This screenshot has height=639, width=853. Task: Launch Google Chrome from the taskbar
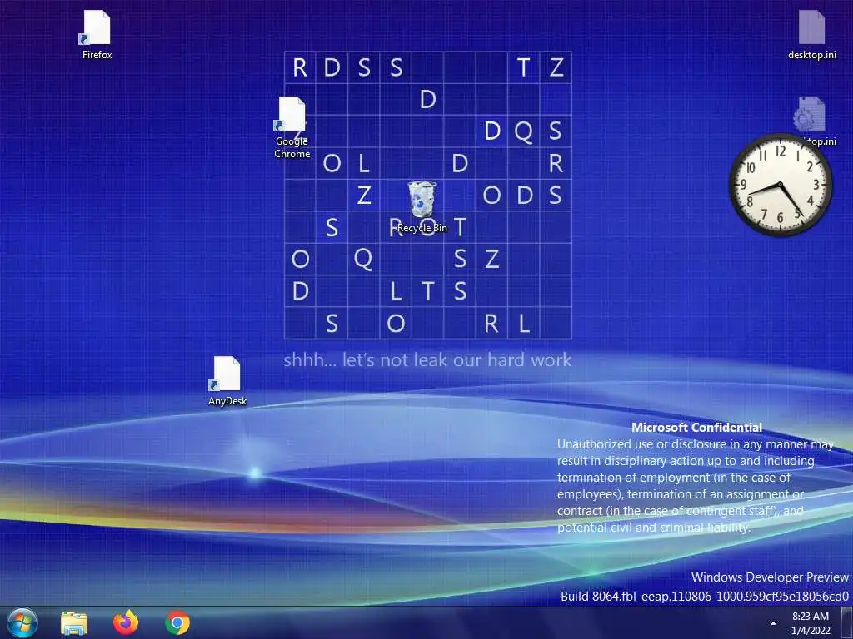click(x=177, y=622)
